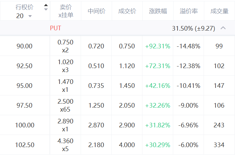The image size is (235, 156).
Task: Select the 成交价 column header
Action: point(127,11)
